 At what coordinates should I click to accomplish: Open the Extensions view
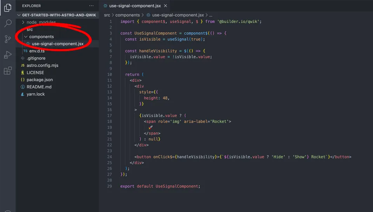click(x=8, y=70)
